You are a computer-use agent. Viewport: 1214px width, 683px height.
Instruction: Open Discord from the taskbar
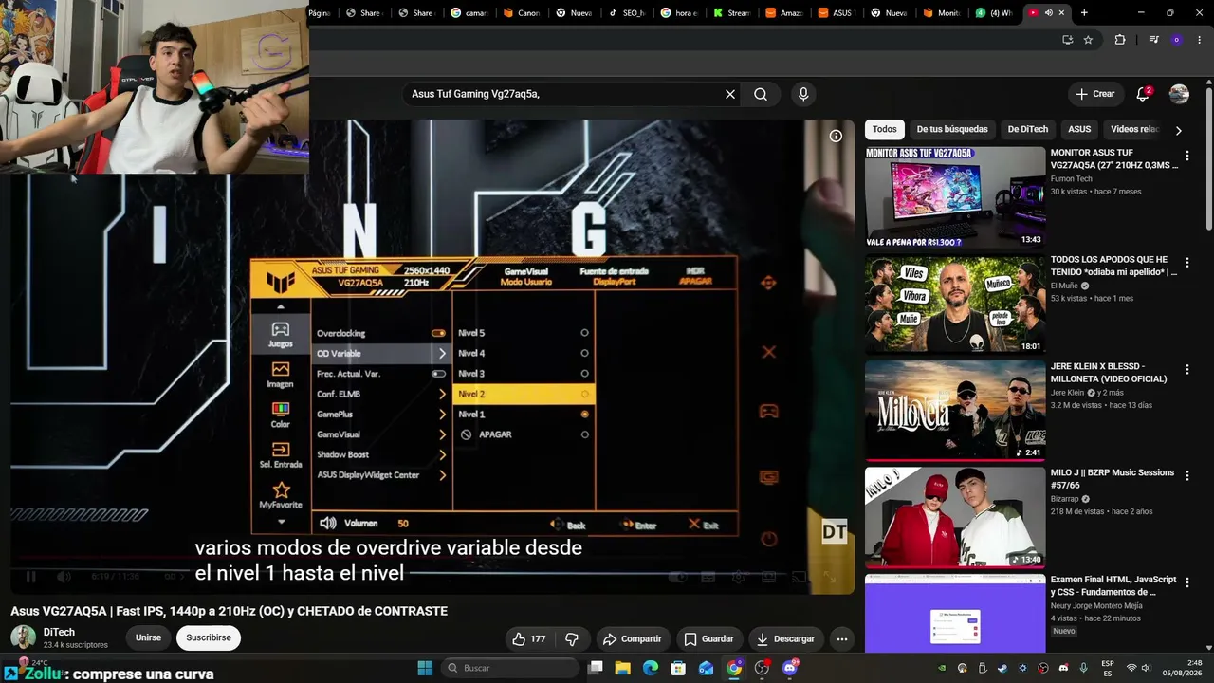click(790, 668)
